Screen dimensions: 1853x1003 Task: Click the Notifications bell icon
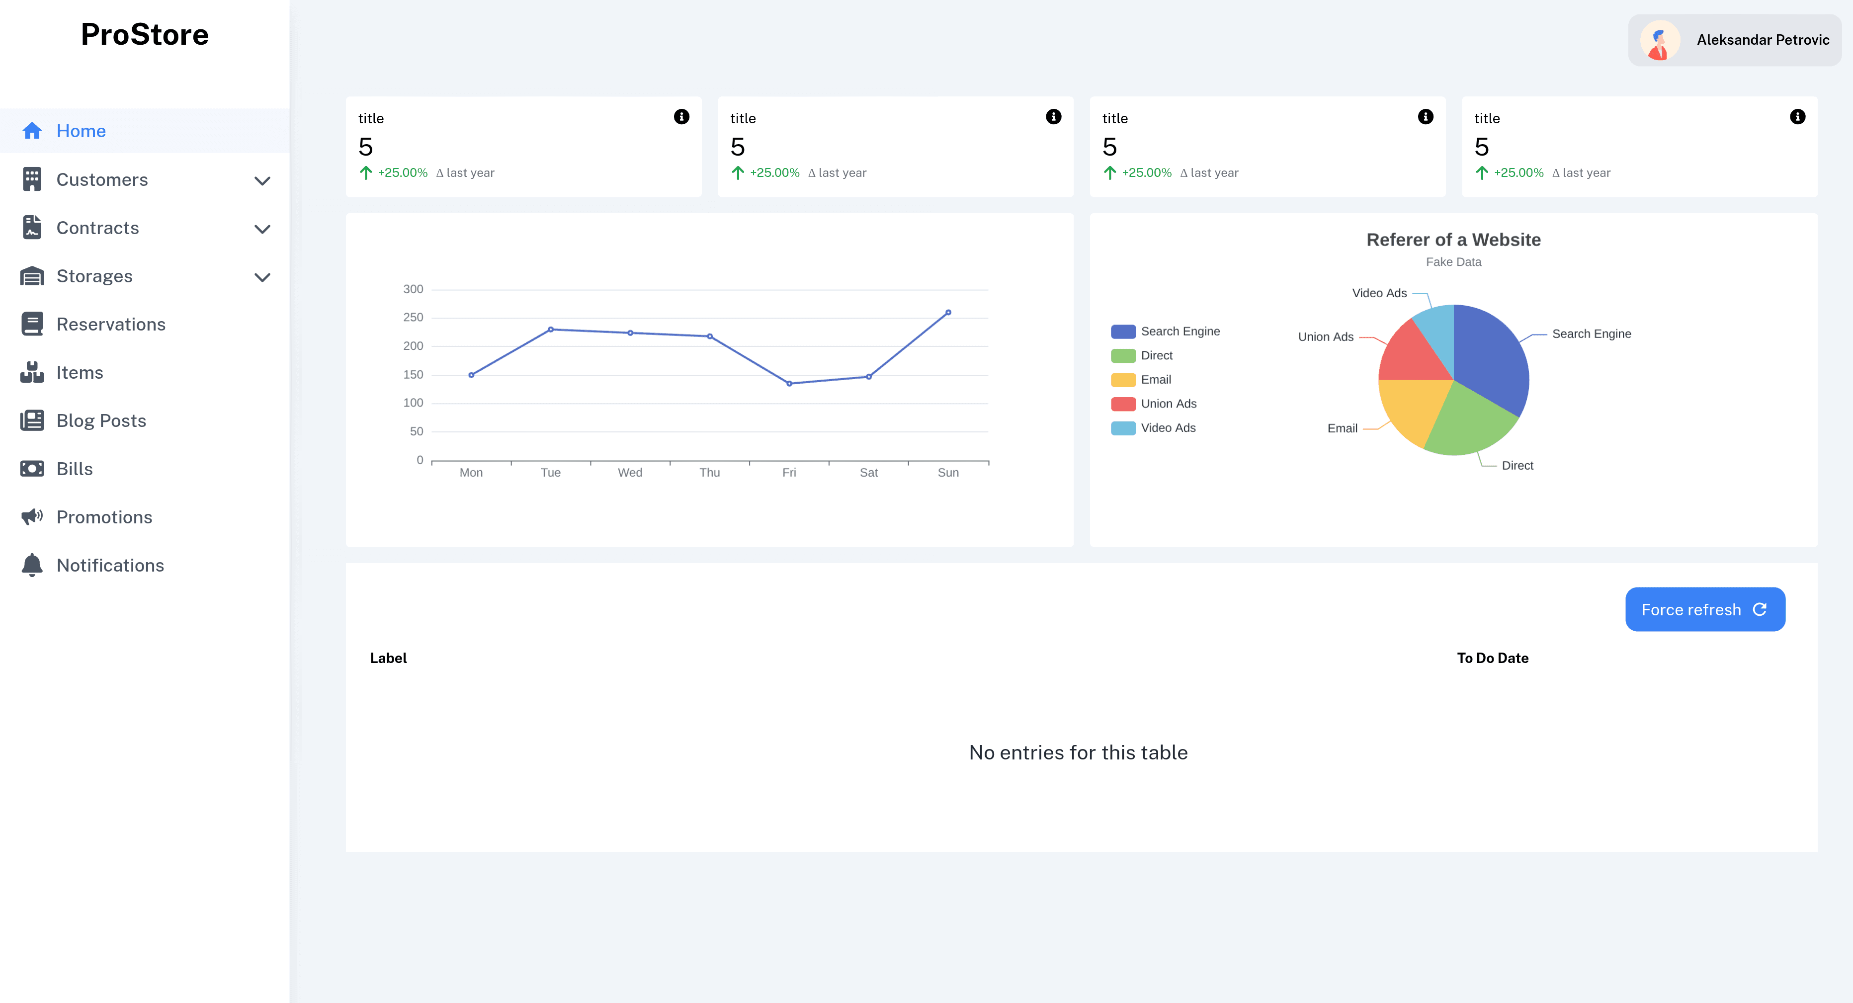click(32, 565)
